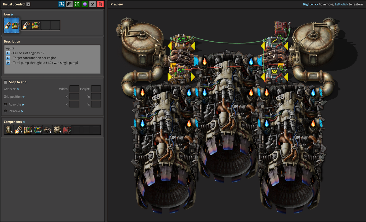The image size is (366, 222).
Task: Click the constant combinator component showing count 1
Action: pyautogui.click(x=67, y=130)
